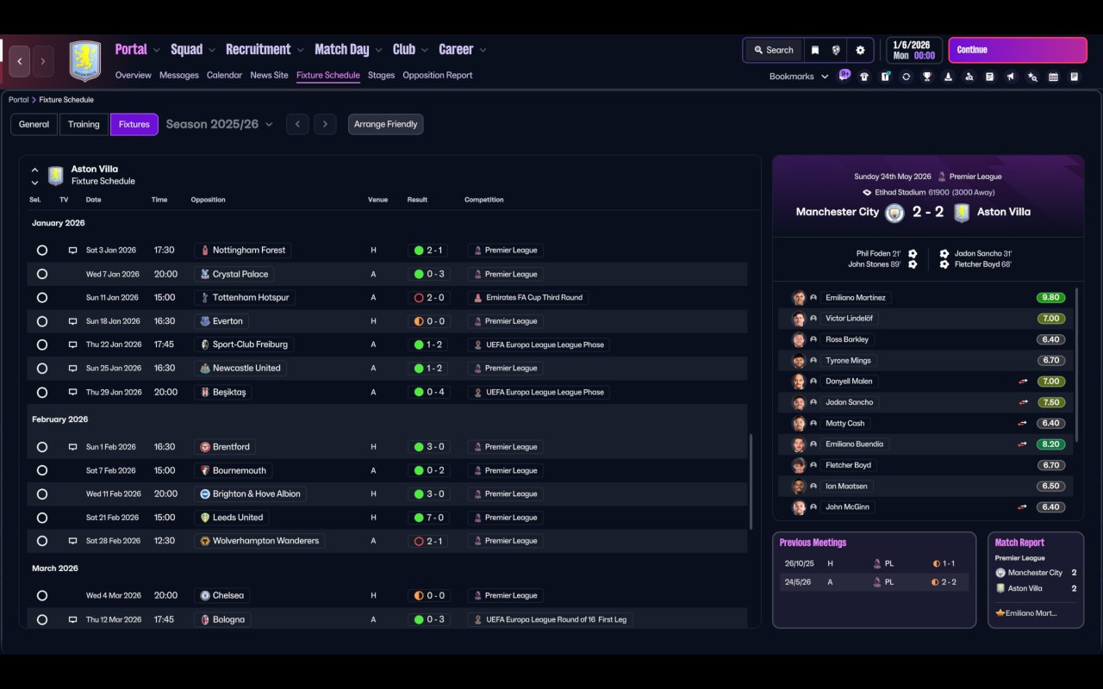1103x689 pixels.
Task: Click the document report icon in bookmarks bar
Action: [x=990, y=77]
